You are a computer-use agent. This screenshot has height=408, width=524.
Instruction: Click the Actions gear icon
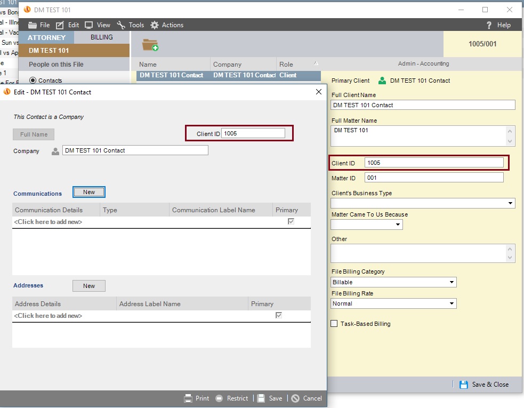155,25
